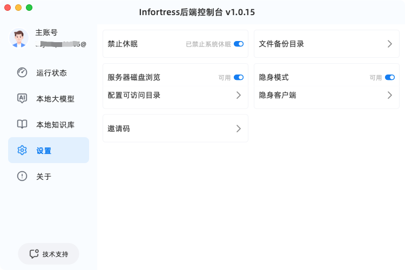Expand 配置可访问目录 with its chevron
405x270 pixels.
point(238,96)
